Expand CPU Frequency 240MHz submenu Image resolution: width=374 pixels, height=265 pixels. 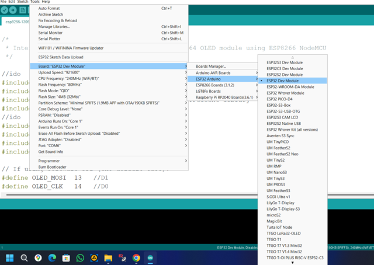click(x=109, y=78)
